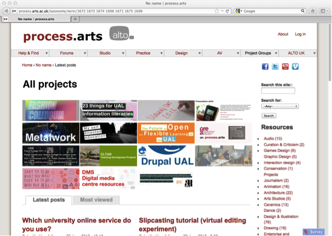Open the Metalwork project thumbnail
This screenshot has width=332, height=236.
coord(51,133)
